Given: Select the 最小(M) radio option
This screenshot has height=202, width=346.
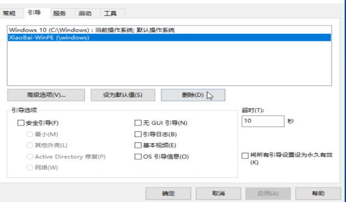Looking at the screenshot, I should [x=30, y=134].
